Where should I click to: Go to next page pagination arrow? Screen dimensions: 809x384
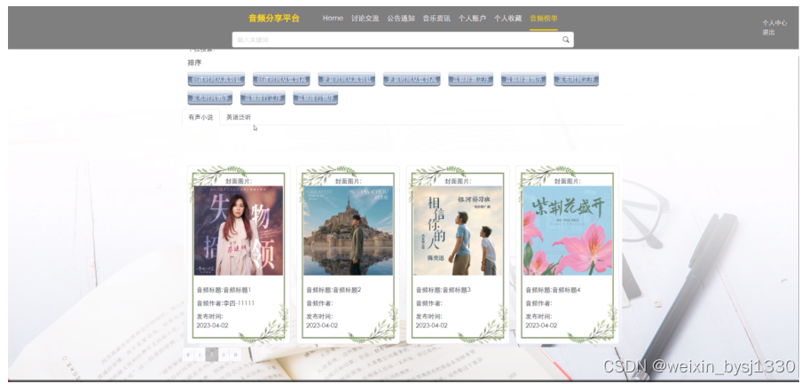click(224, 355)
